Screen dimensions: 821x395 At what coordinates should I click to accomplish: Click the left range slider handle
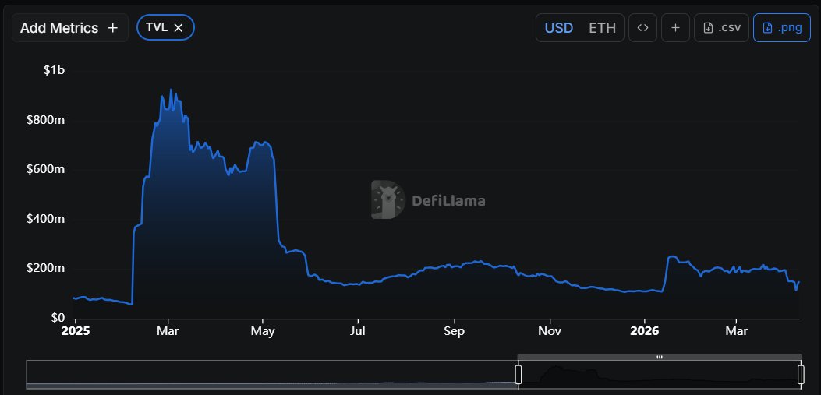(518, 375)
